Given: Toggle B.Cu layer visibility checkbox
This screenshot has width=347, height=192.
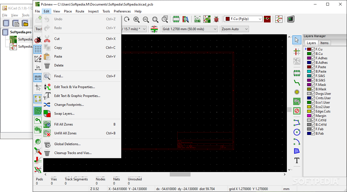Looking at the screenshot, I should 313,54.
